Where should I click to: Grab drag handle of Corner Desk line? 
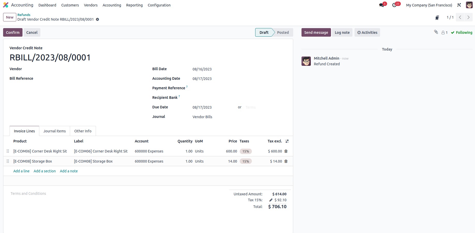[x=8, y=151]
